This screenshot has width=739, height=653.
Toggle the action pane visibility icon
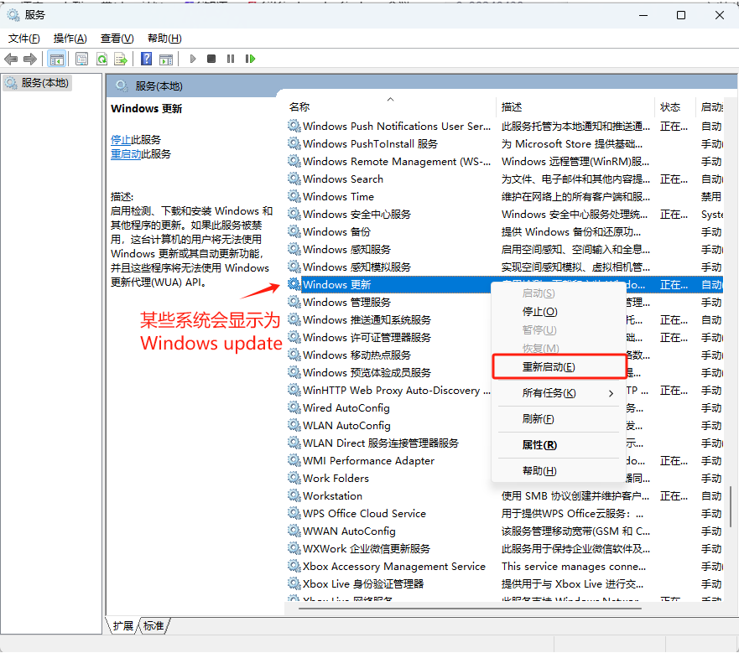coord(166,59)
